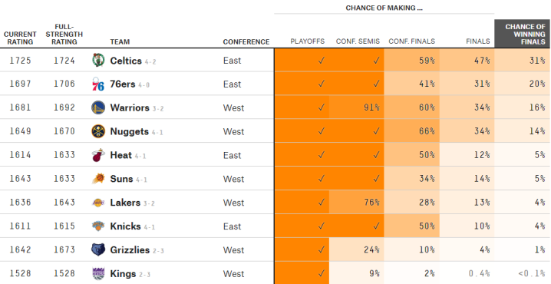The width and height of the screenshot is (551, 284).
Task: Click the Conference column header
Action: [x=246, y=41]
